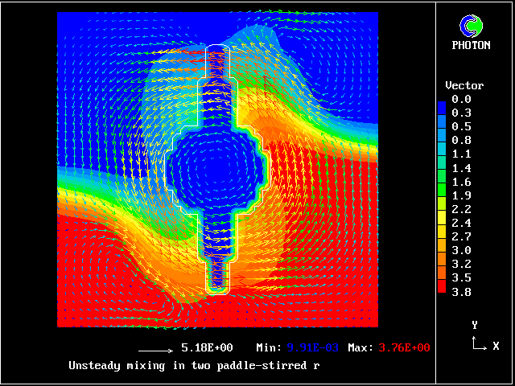Choose the orange 3.0 legend swatch
Image resolution: width=515 pixels, height=386 pixels.
coord(442,250)
